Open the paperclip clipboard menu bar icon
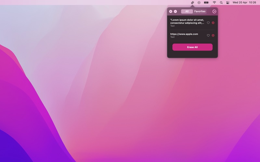Screen dimensions: 260x162 192,3
